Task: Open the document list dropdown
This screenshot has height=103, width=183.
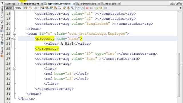Action: click(177, 3)
